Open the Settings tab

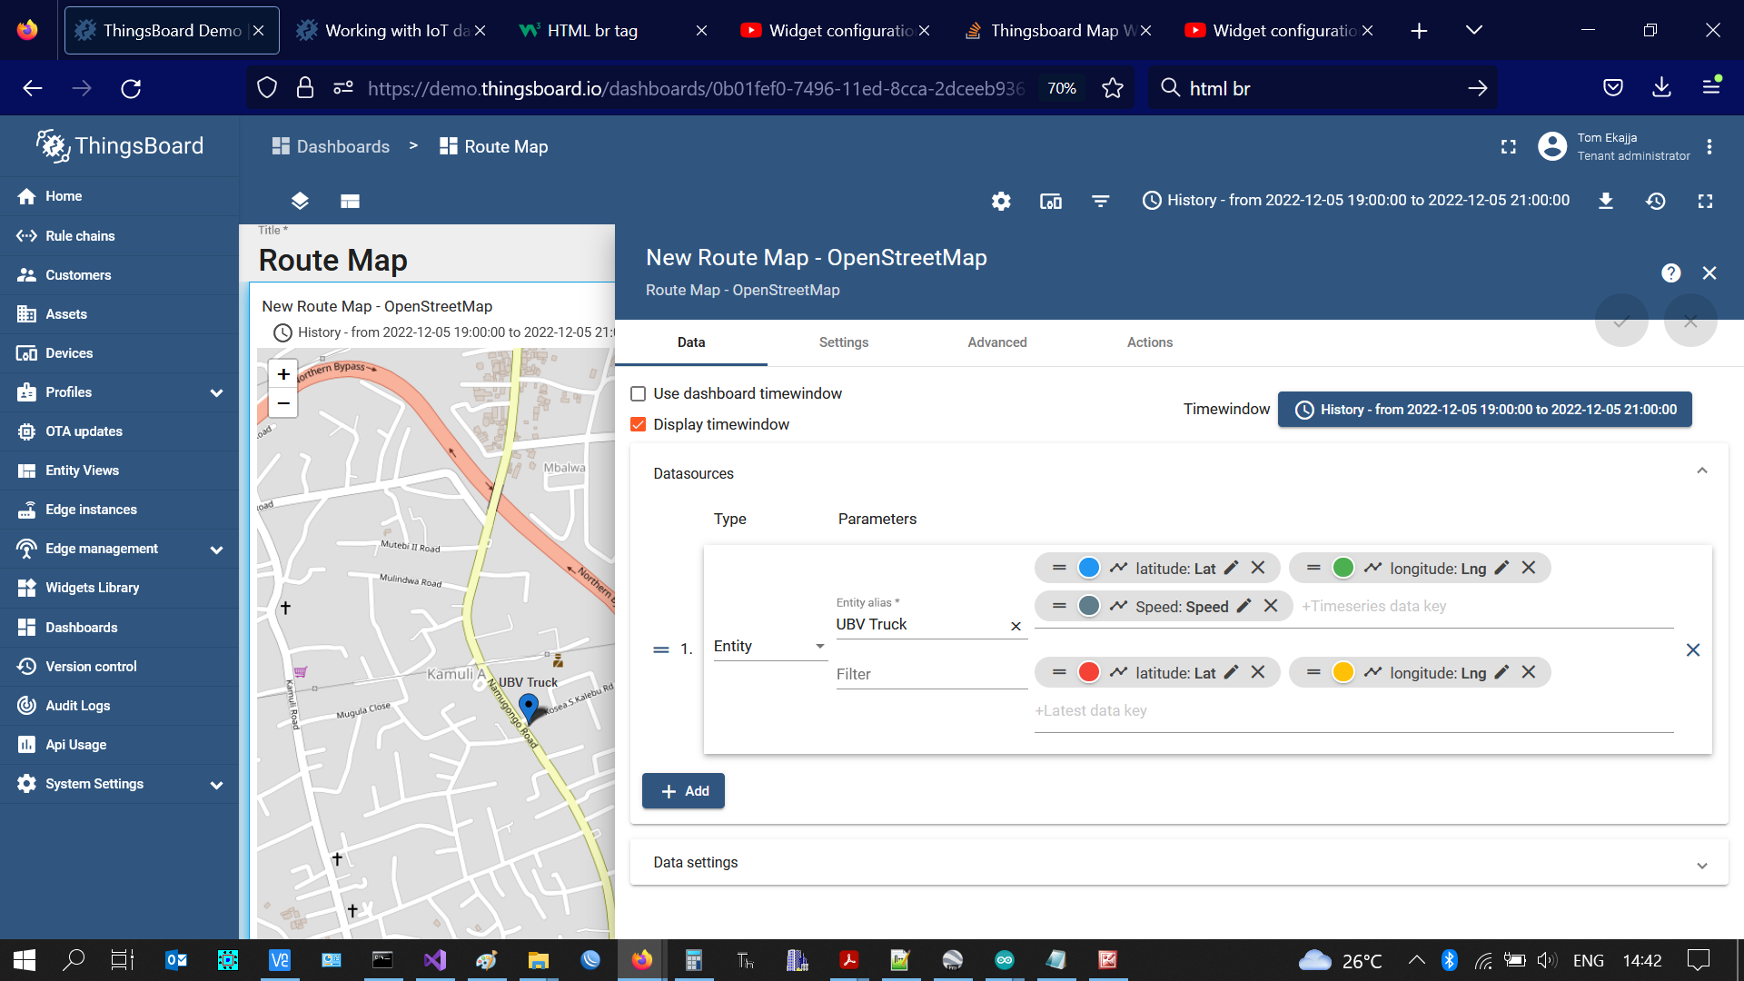(843, 342)
